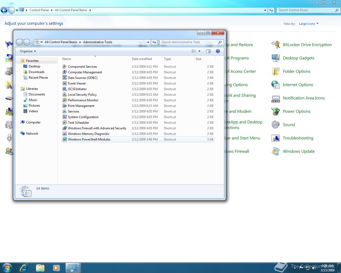Click the Help icon in Administrative Tools toolbar

(x=218, y=51)
